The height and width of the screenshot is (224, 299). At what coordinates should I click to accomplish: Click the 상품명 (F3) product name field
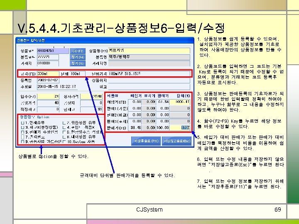point(149,51)
